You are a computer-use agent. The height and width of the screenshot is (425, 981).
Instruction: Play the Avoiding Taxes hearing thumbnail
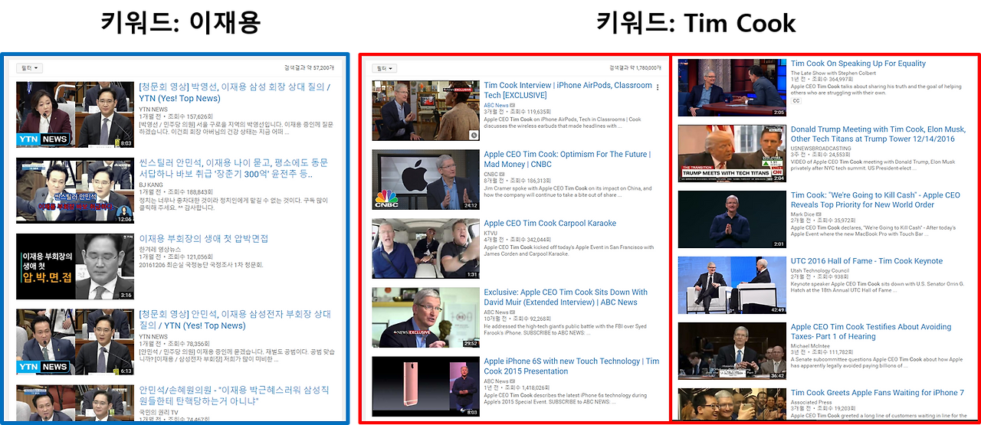click(x=732, y=351)
